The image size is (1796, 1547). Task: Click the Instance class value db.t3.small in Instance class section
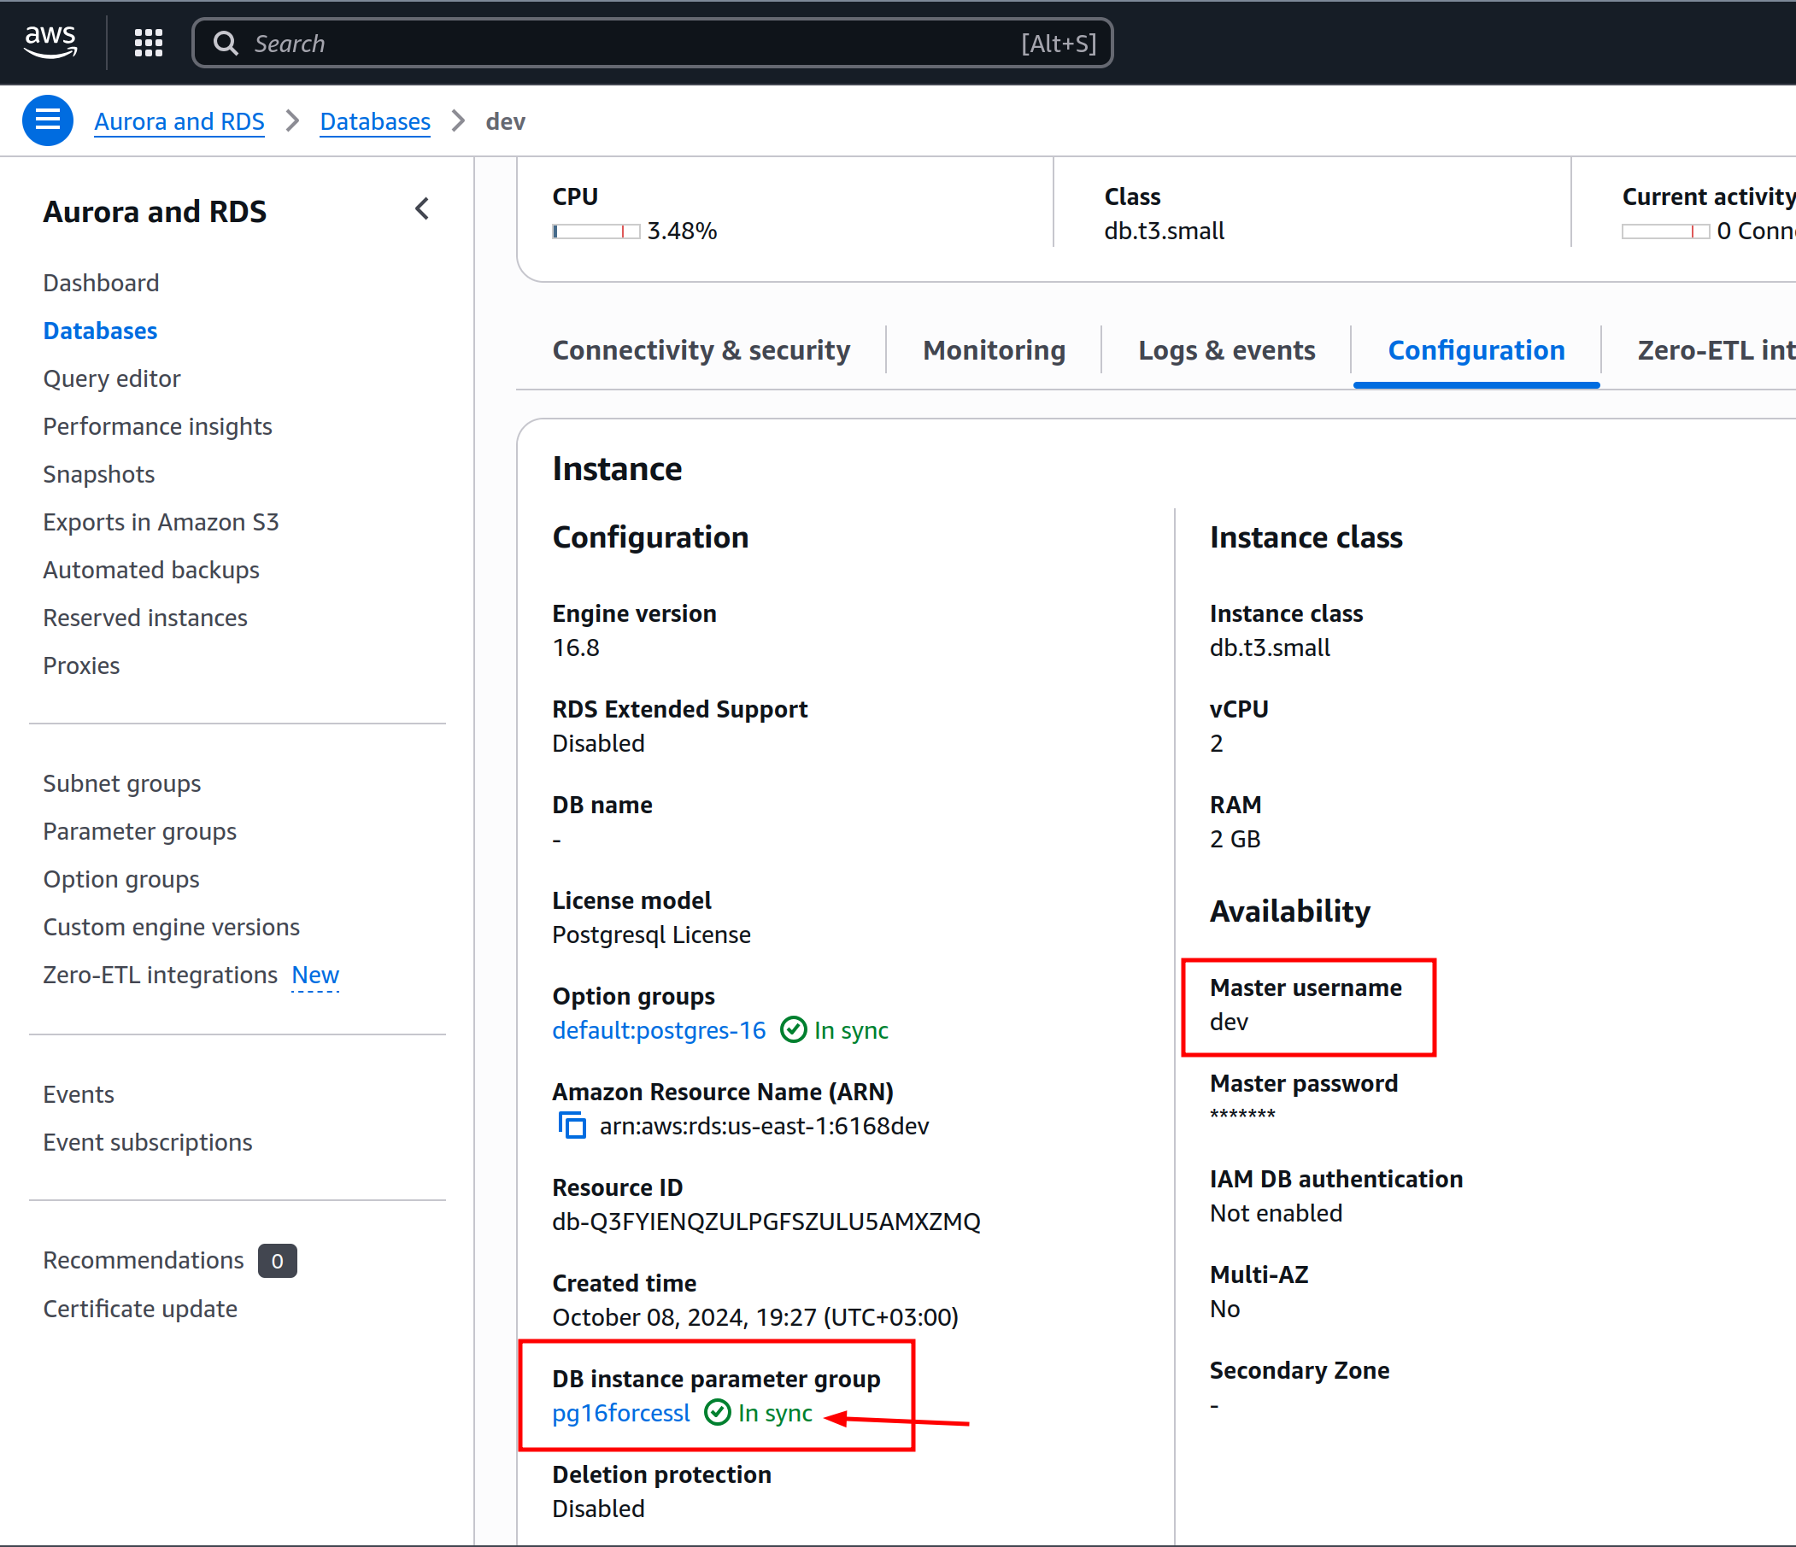1269,647
